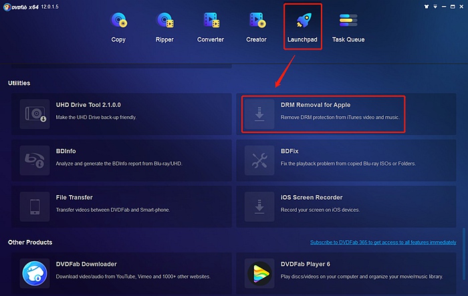Click the DVDFab Player 6 play icon

(x=259, y=273)
